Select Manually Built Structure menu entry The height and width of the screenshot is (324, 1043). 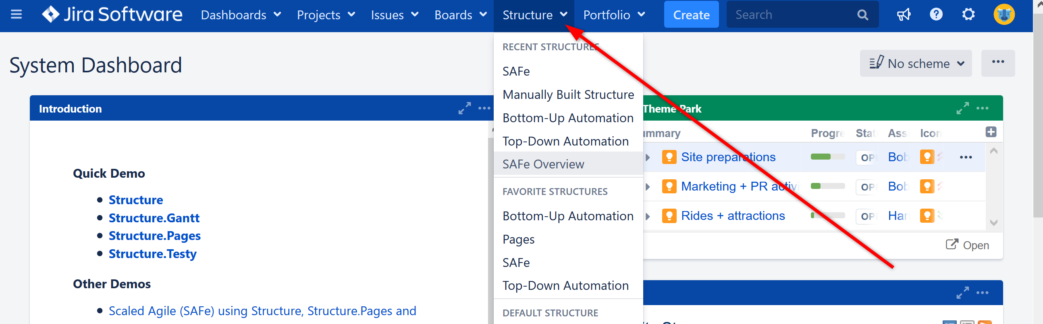point(568,94)
